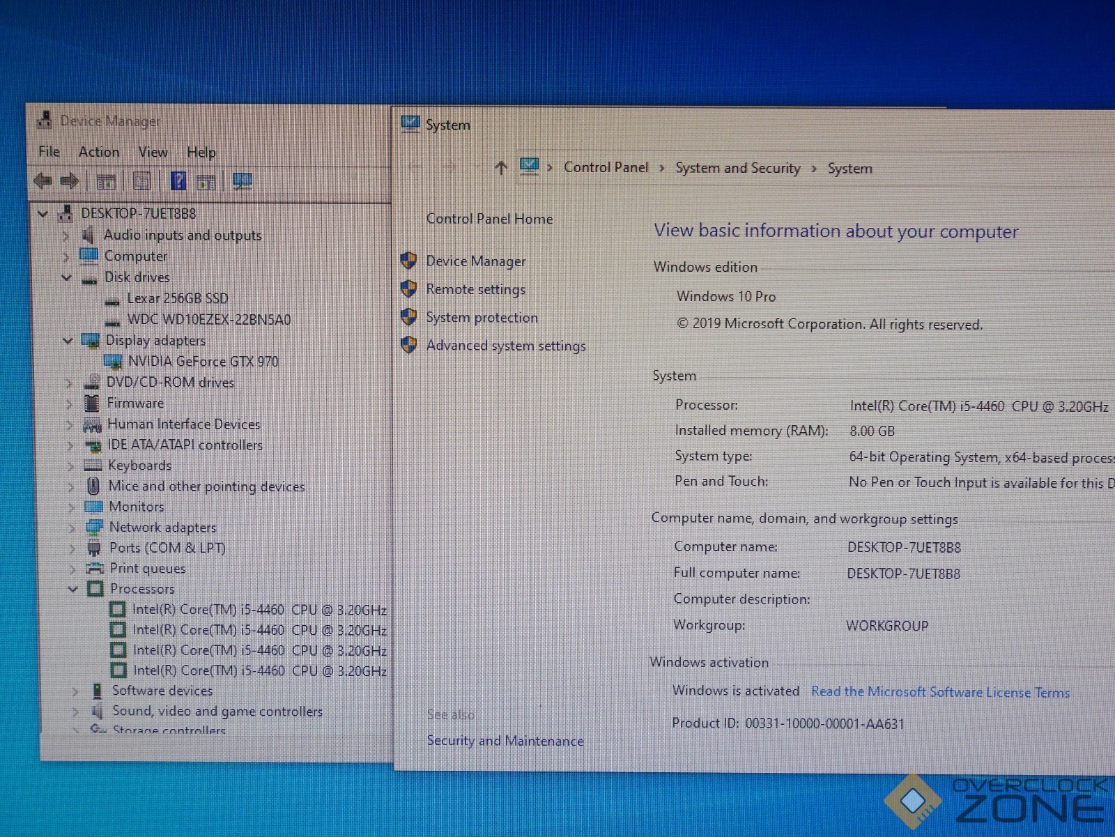Open the Action menu

(98, 152)
